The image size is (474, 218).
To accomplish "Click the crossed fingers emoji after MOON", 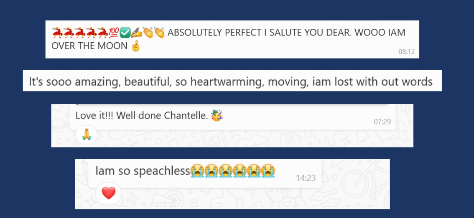I will point(135,46).
